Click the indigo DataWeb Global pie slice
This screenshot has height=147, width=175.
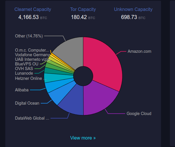pos(72,103)
